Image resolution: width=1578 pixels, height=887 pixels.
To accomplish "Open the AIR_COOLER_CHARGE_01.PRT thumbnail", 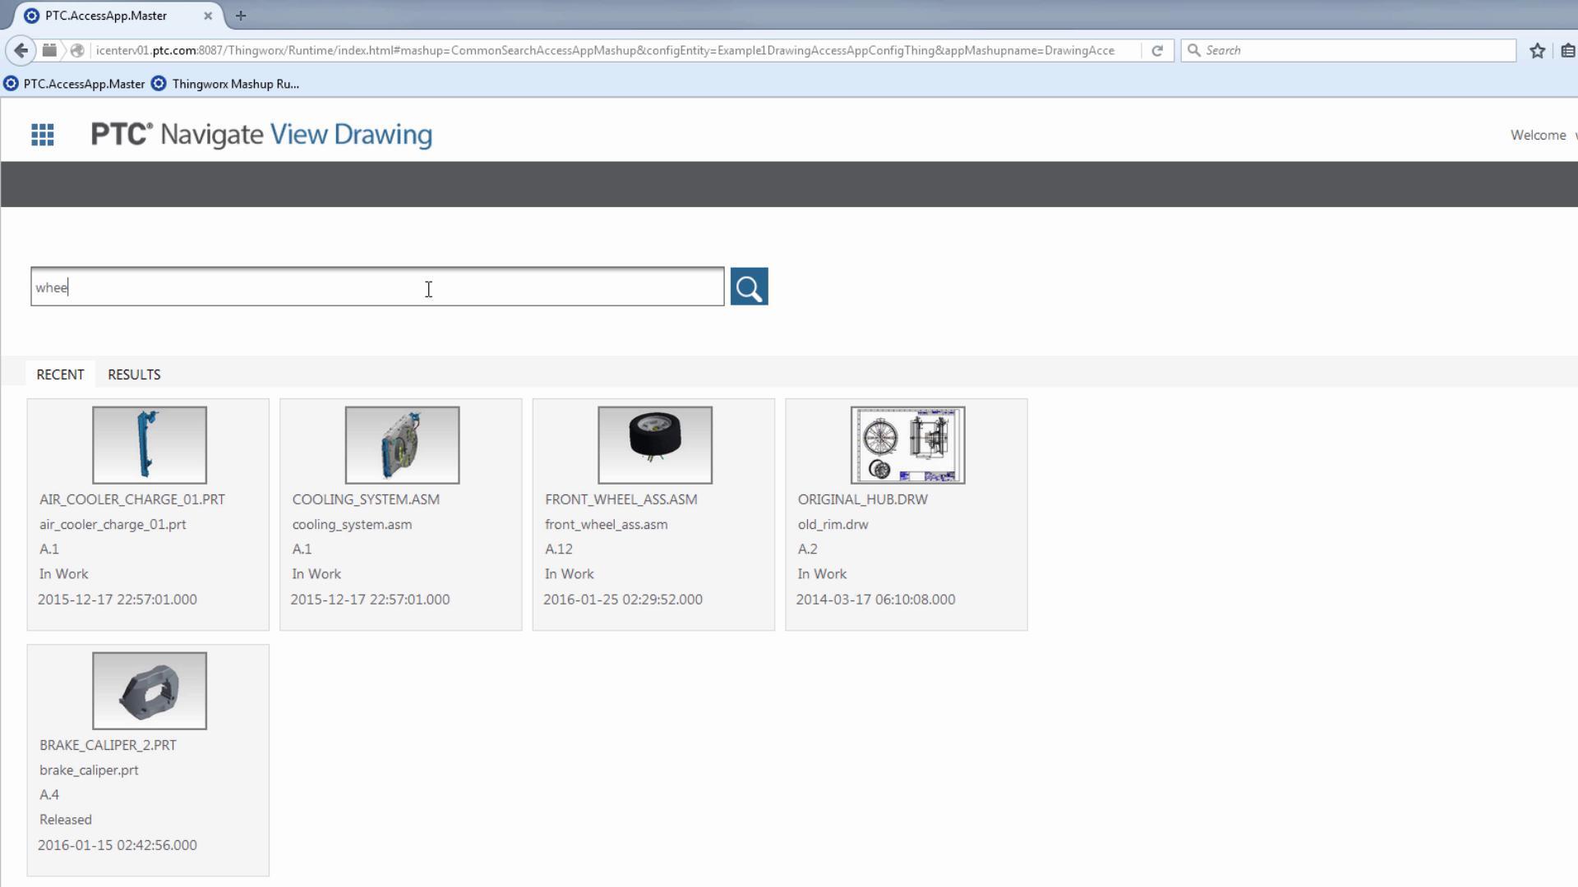I will point(149,445).
